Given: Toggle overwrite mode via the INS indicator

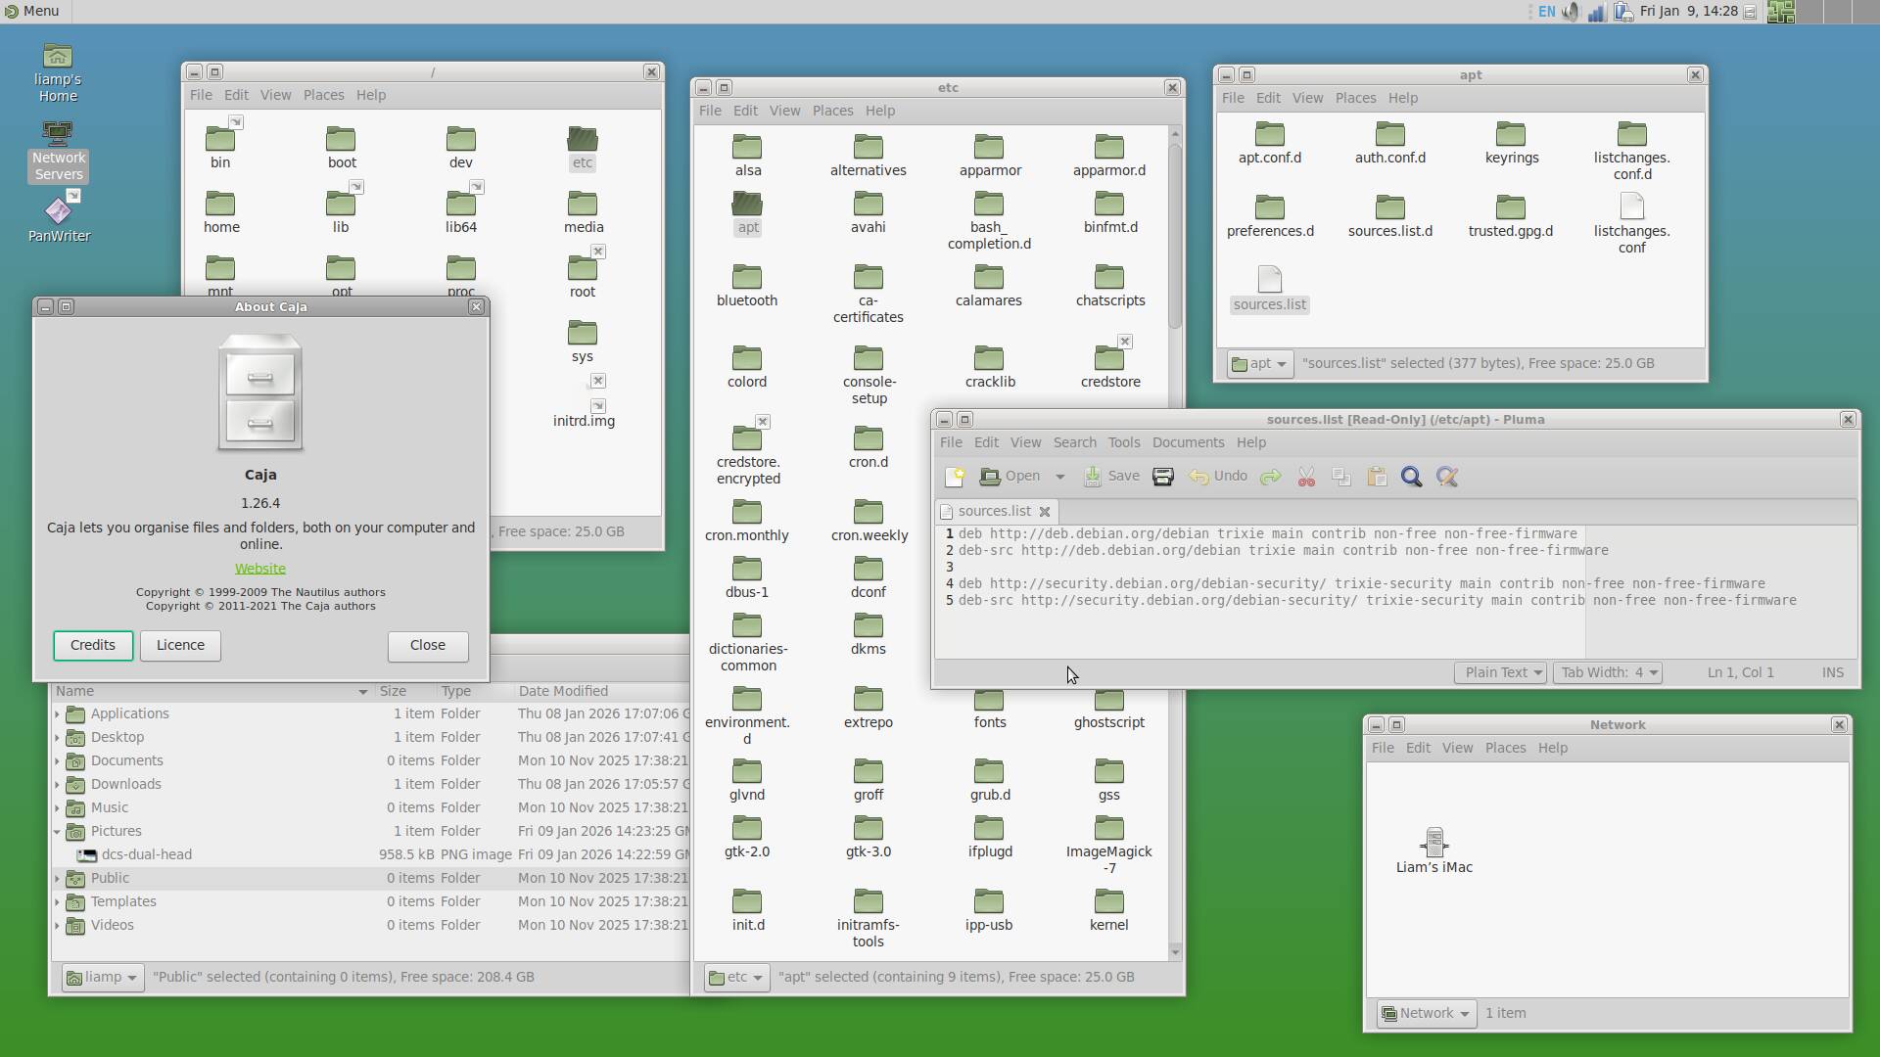Looking at the screenshot, I should 1831,672.
